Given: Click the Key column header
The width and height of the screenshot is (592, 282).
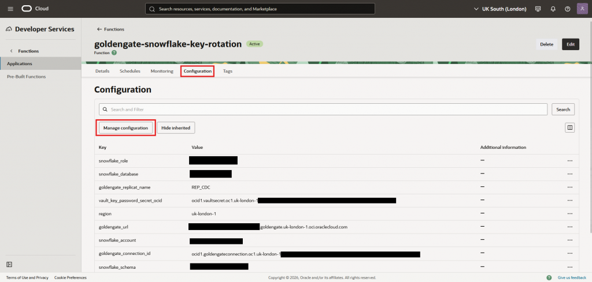Looking at the screenshot, I should click(103, 147).
